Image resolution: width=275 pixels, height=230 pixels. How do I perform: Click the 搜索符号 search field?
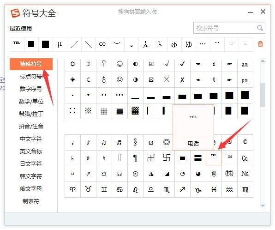click(229, 28)
